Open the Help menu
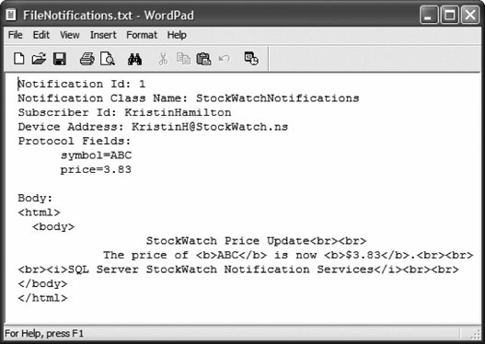Screen dimensions: 485x344 [177, 35]
